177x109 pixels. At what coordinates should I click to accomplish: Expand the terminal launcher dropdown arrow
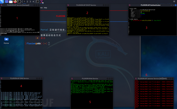[22, 2]
